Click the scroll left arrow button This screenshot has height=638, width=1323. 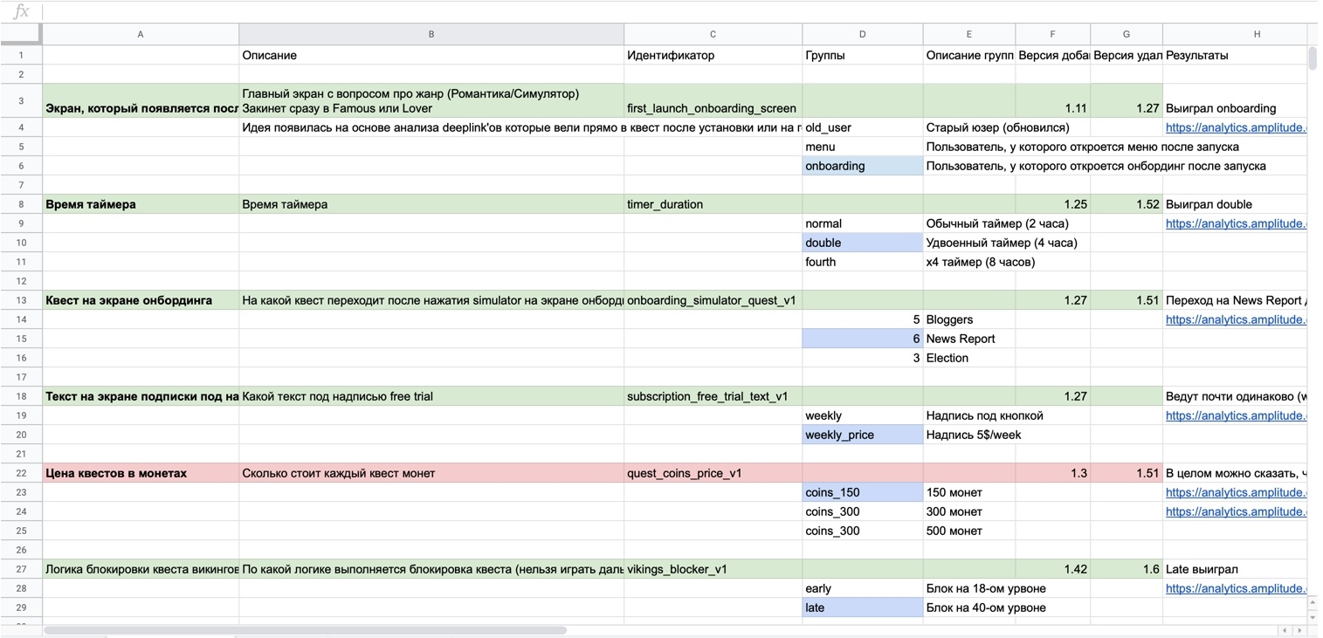pos(1284,630)
